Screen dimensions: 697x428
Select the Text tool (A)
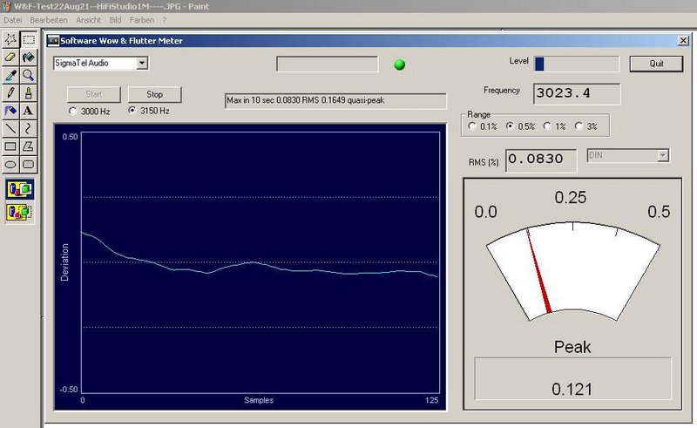tap(29, 111)
